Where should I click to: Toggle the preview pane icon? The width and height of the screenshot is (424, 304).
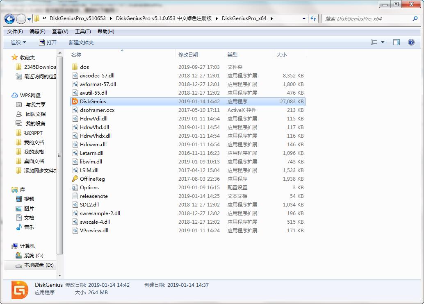click(x=397, y=42)
